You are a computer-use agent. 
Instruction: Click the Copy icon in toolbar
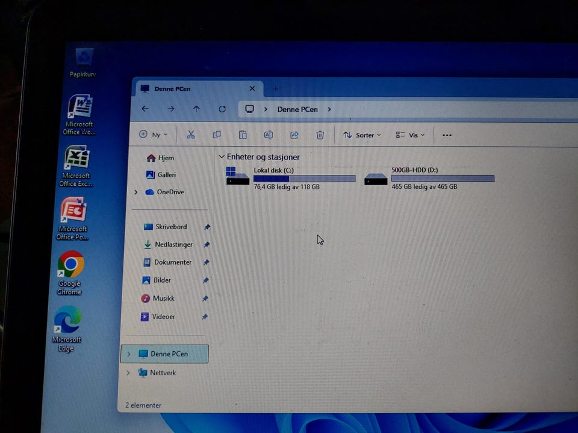click(217, 135)
